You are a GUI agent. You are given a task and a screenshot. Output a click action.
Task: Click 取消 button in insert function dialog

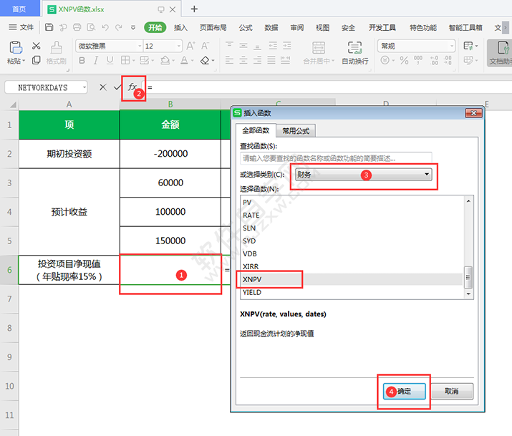(x=452, y=391)
